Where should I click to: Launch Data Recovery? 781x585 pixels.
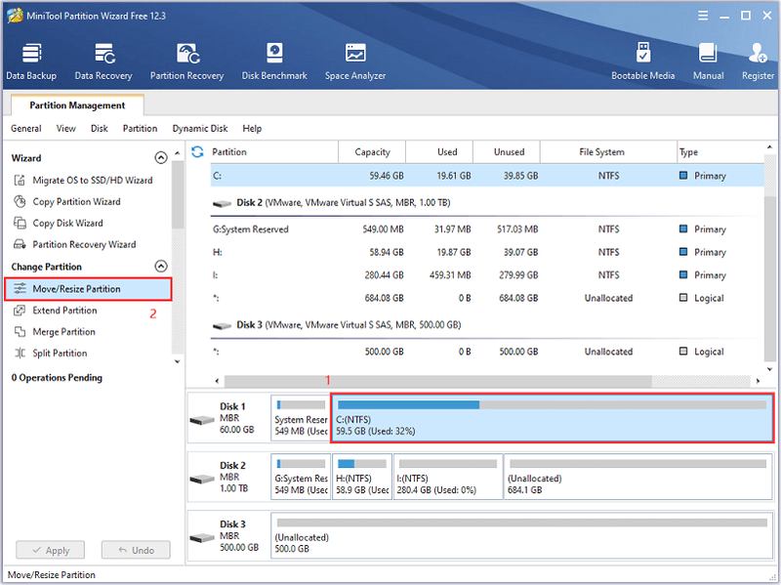click(x=103, y=62)
